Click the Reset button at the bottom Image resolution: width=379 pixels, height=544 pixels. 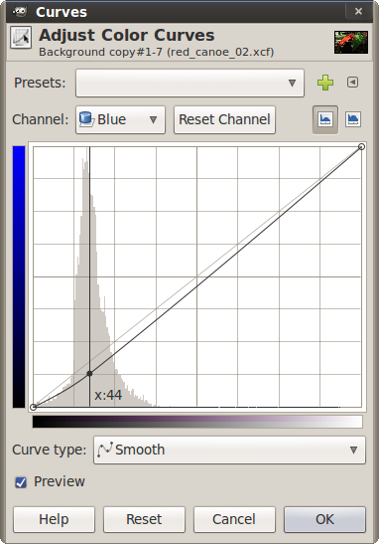144,519
